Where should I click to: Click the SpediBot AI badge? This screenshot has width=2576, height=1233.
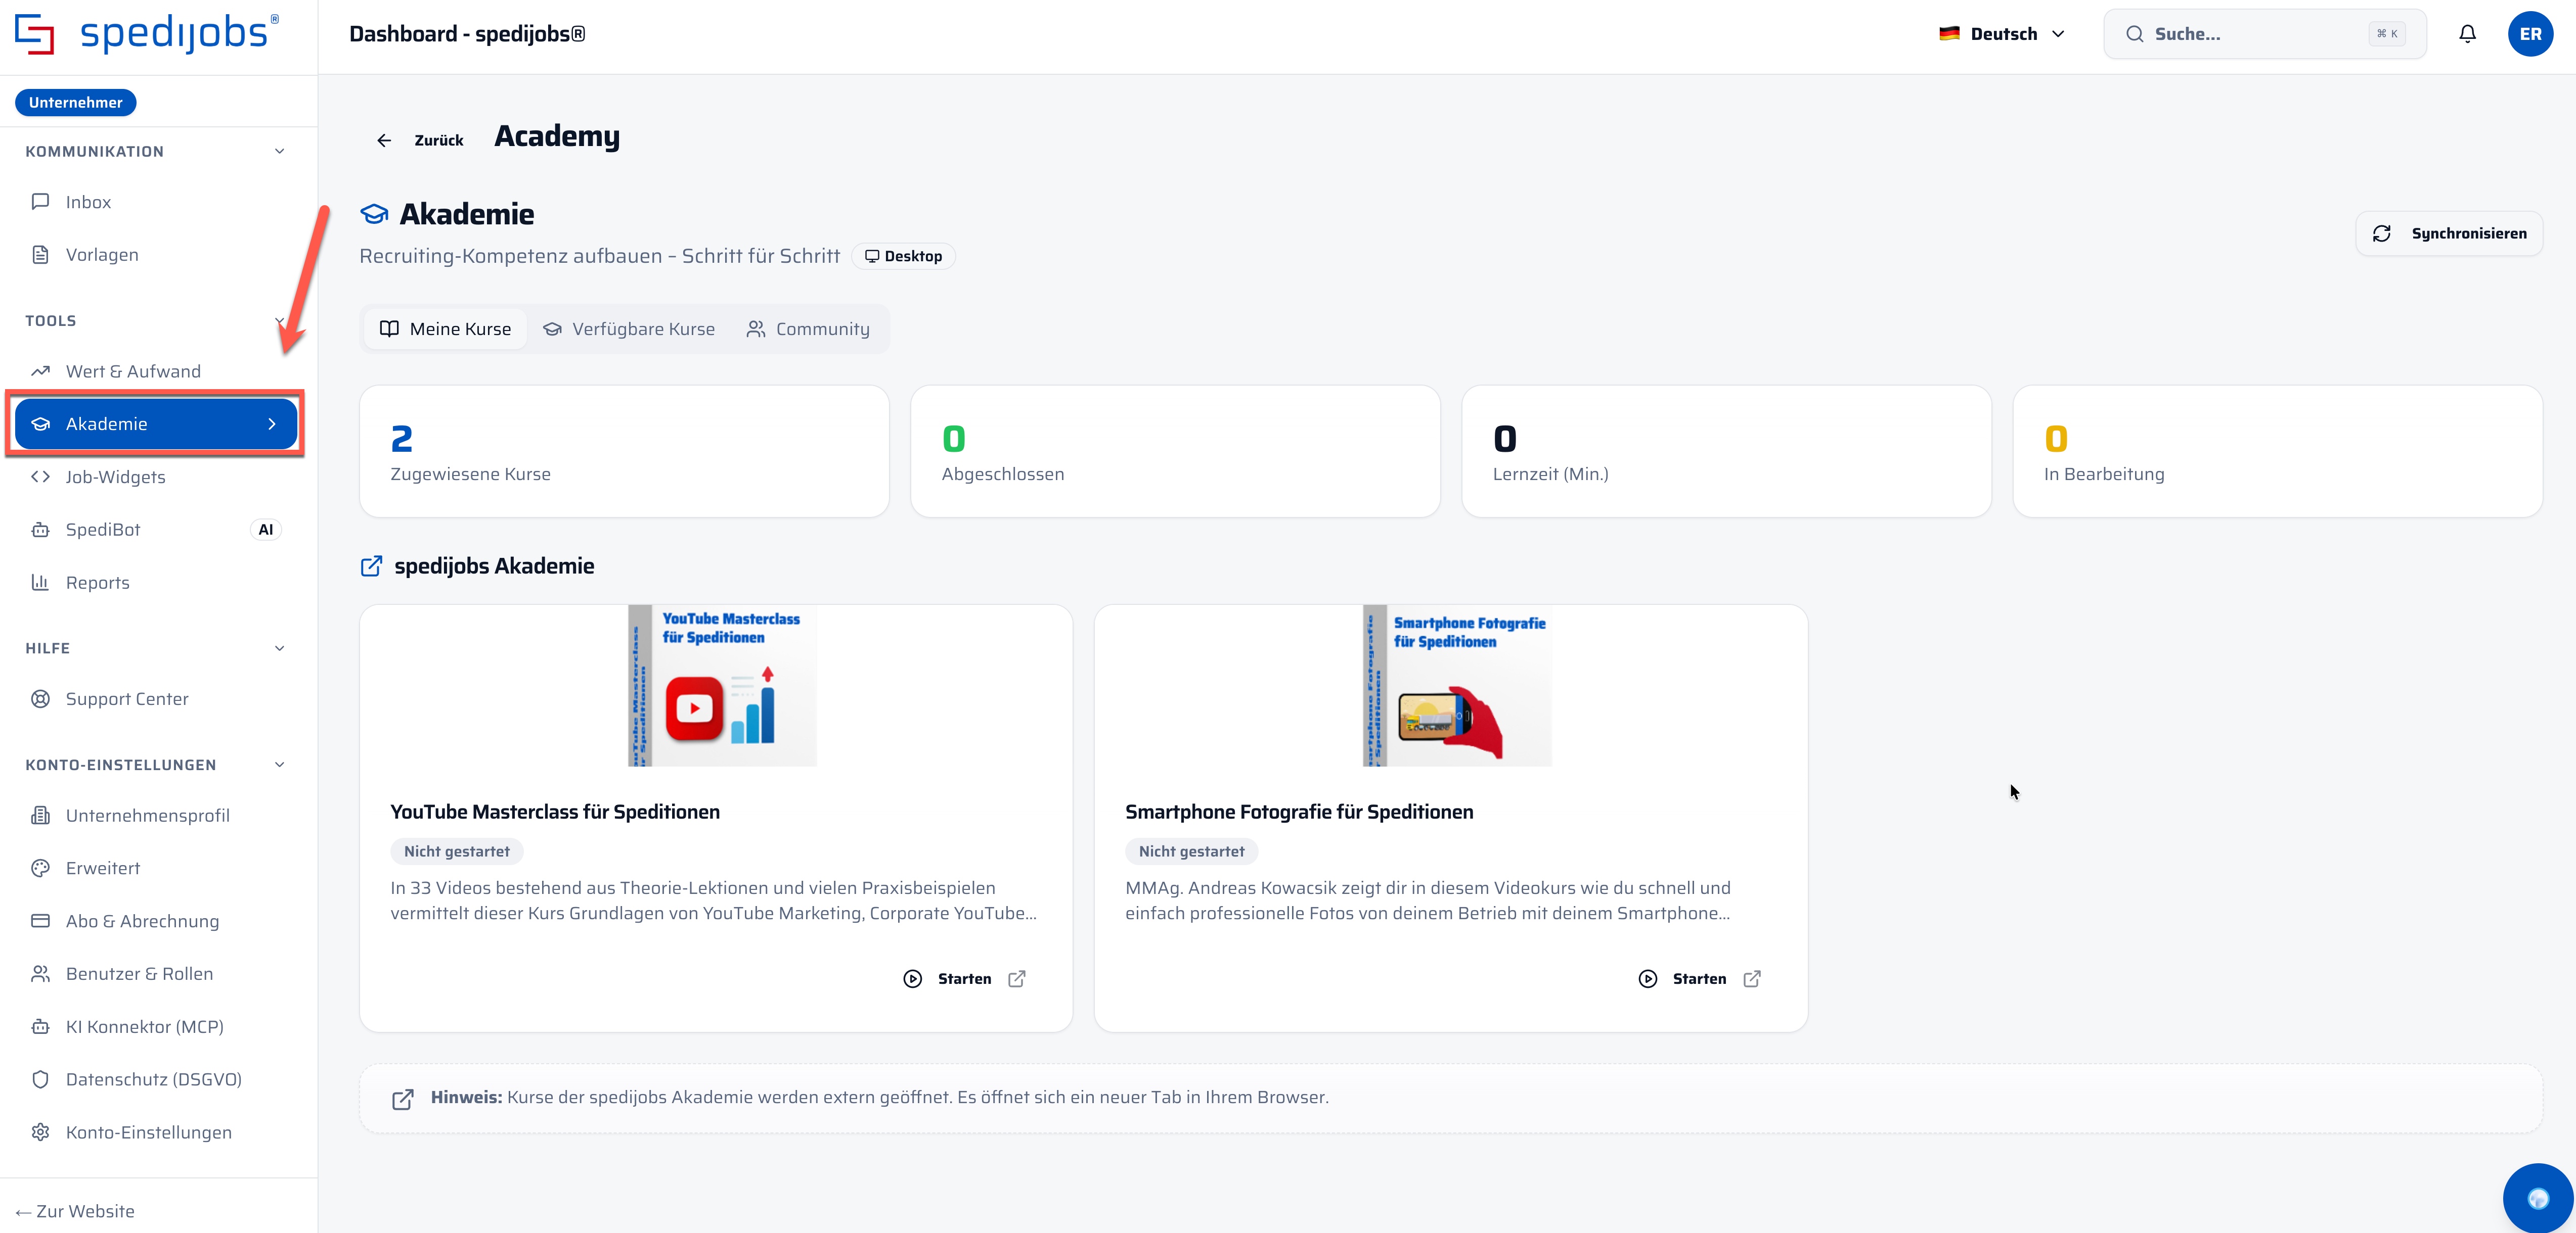point(266,531)
